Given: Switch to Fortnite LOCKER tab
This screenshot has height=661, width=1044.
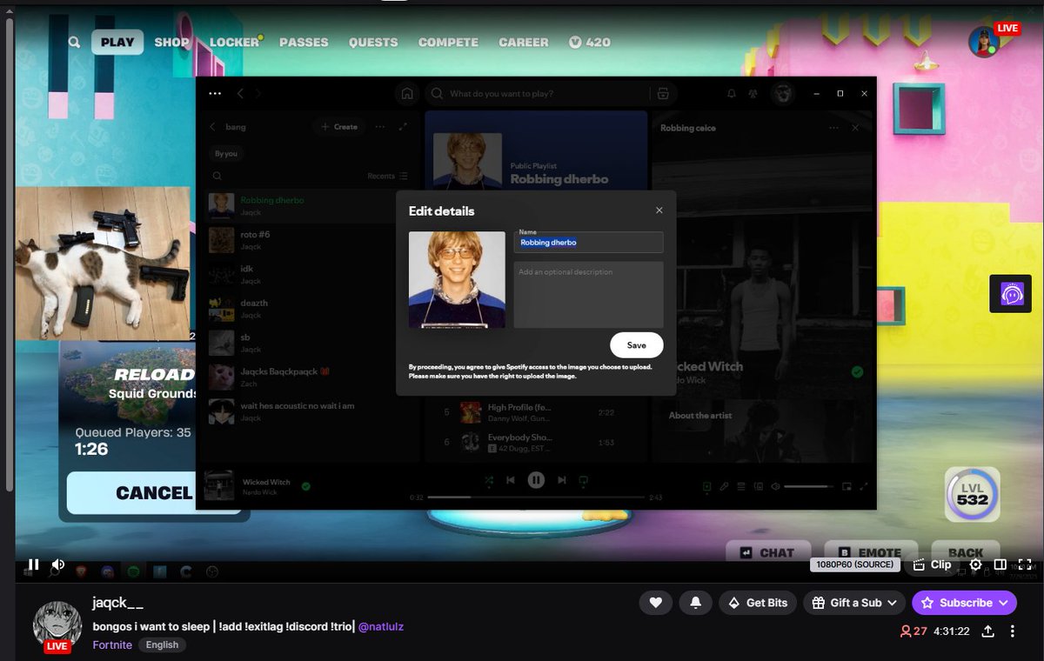Looking at the screenshot, I should [235, 42].
